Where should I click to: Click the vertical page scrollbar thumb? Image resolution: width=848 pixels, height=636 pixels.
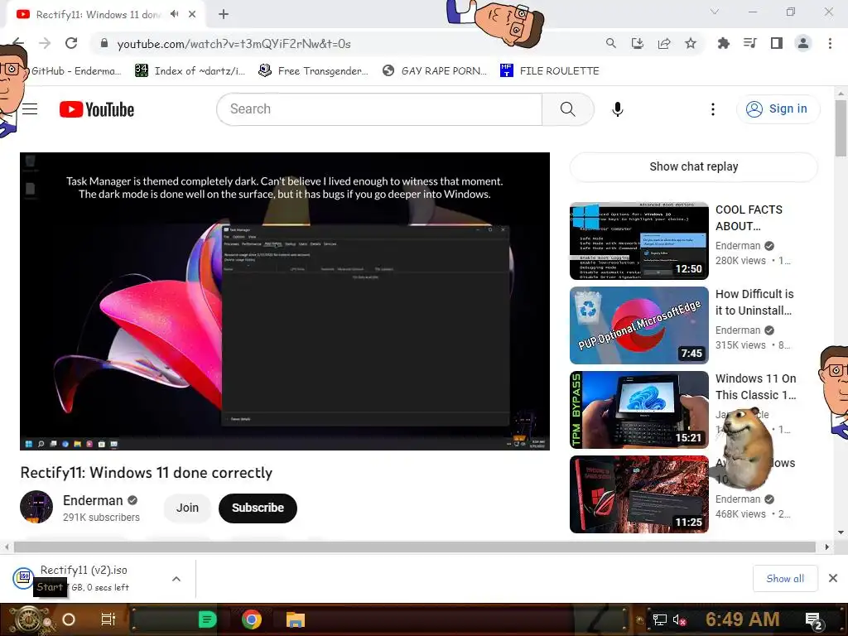point(841,128)
